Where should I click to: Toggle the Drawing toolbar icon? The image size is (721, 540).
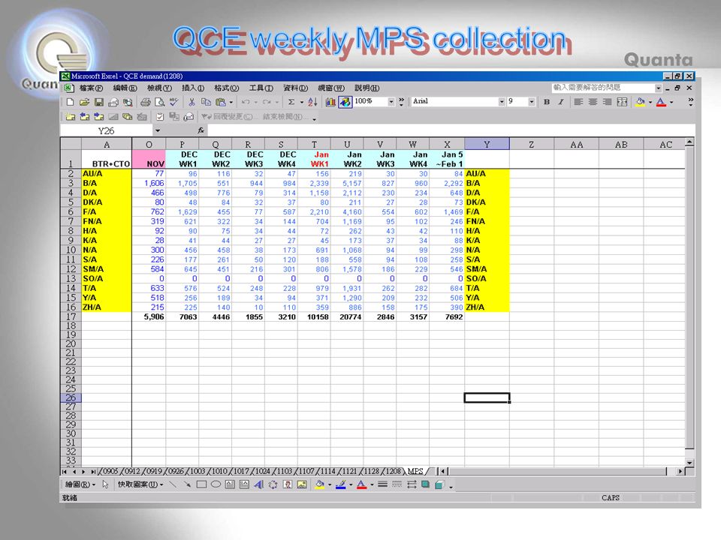[x=345, y=102]
